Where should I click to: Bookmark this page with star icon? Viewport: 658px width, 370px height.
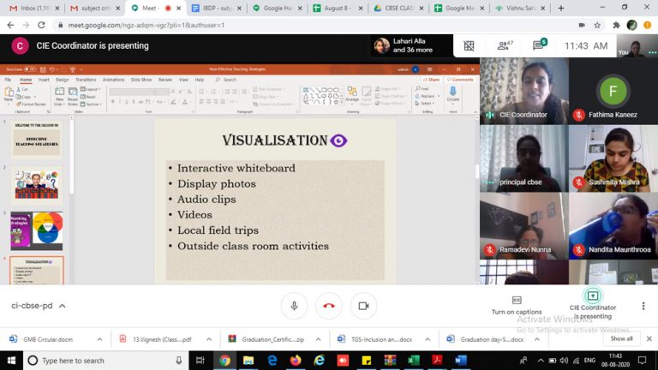597,26
